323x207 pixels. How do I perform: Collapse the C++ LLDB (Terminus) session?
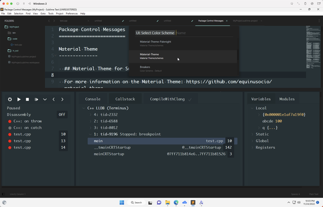click(83, 108)
